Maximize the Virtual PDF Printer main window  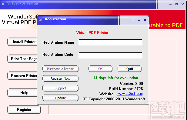click(176, 4)
